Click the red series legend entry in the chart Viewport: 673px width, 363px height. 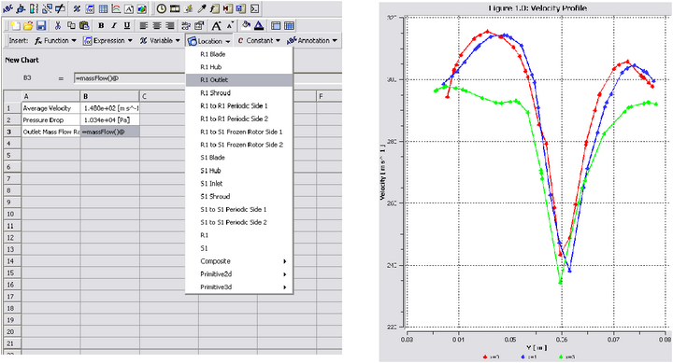[492, 356]
